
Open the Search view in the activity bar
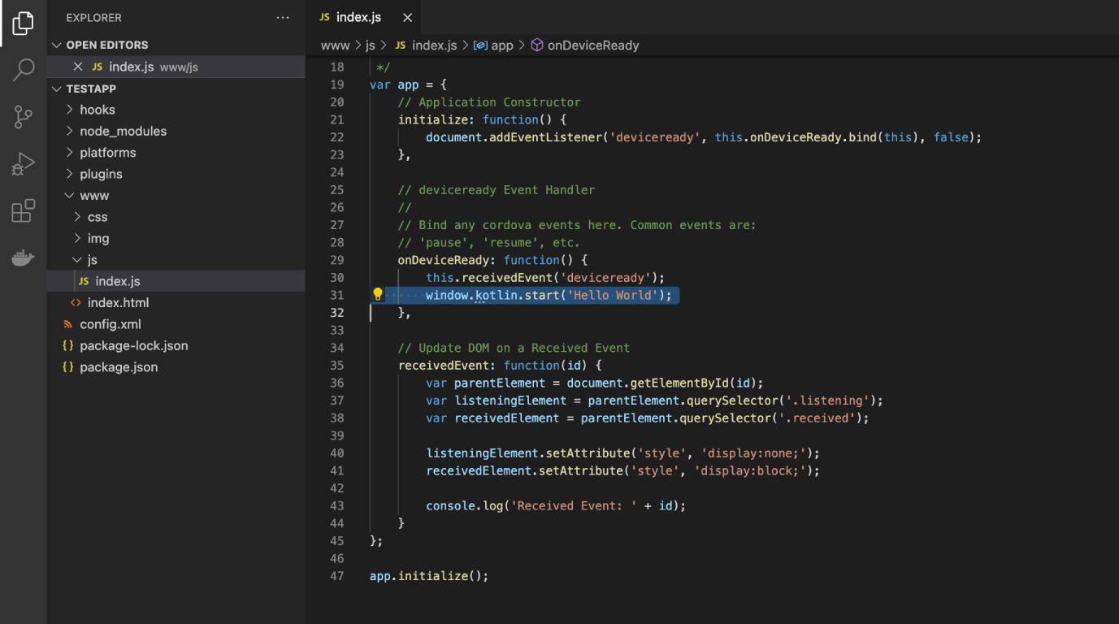pyautogui.click(x=23, y=70)
